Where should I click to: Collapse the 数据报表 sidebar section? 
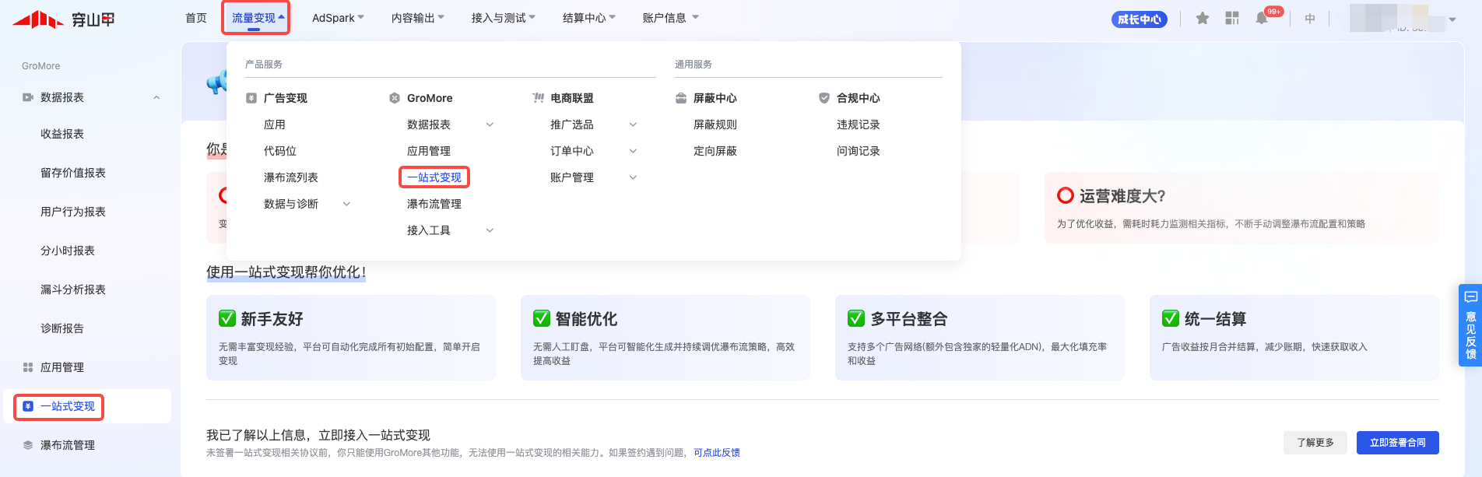(x=156, y=97)
